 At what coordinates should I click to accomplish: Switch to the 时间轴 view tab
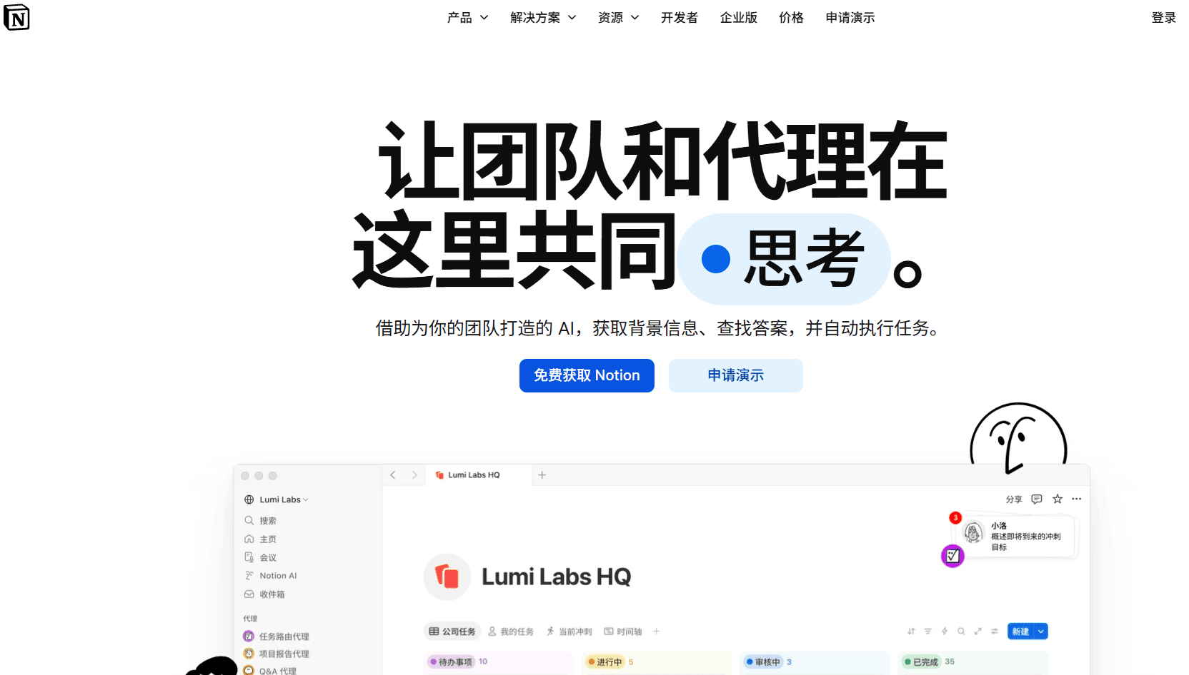click(623, 631)
